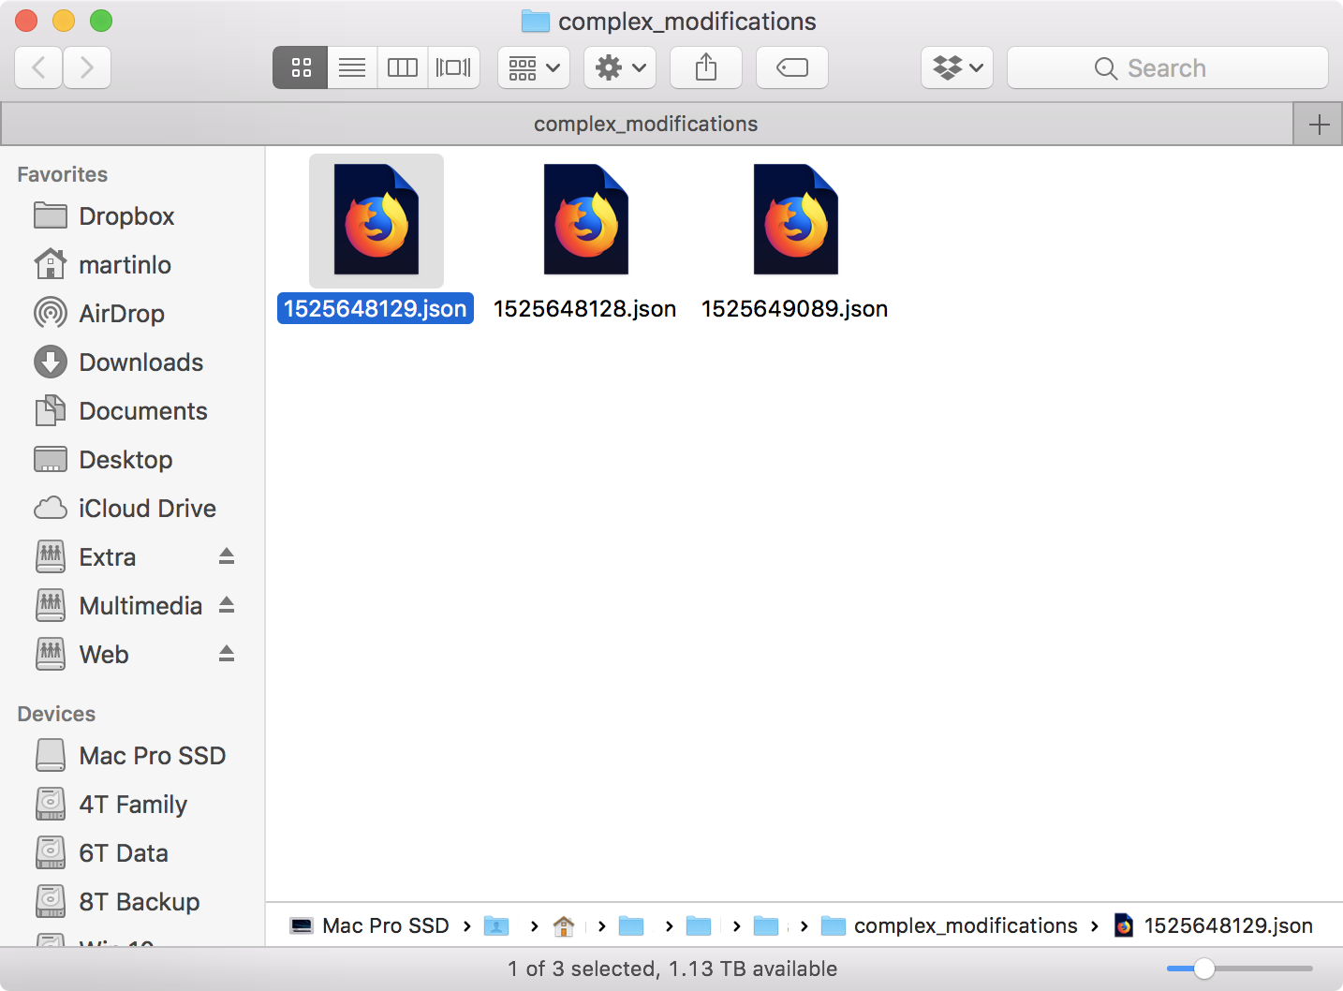The image size is (1343, 991).
Task: Click the Users folder icon in path bar
Action: [x=496, y=926]
